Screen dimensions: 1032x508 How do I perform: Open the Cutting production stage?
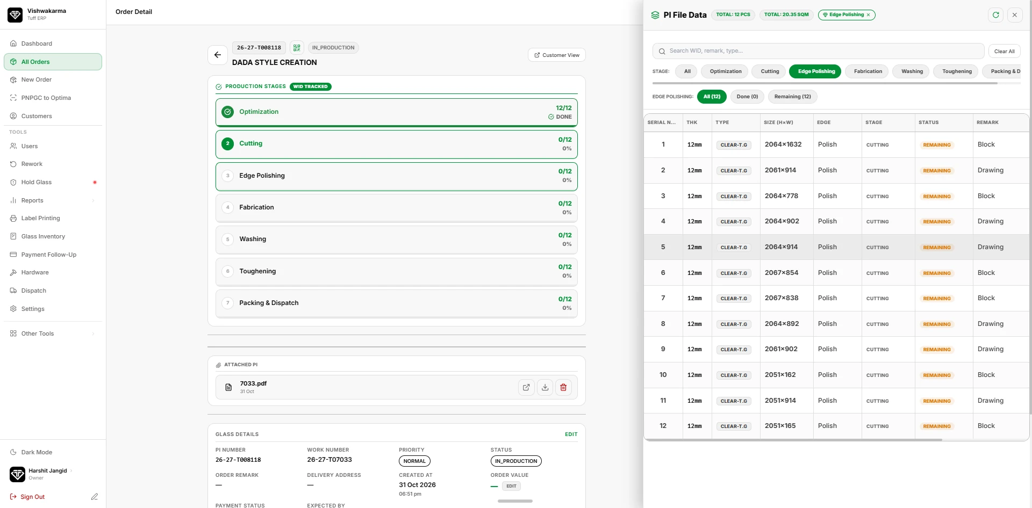[397, 144]
